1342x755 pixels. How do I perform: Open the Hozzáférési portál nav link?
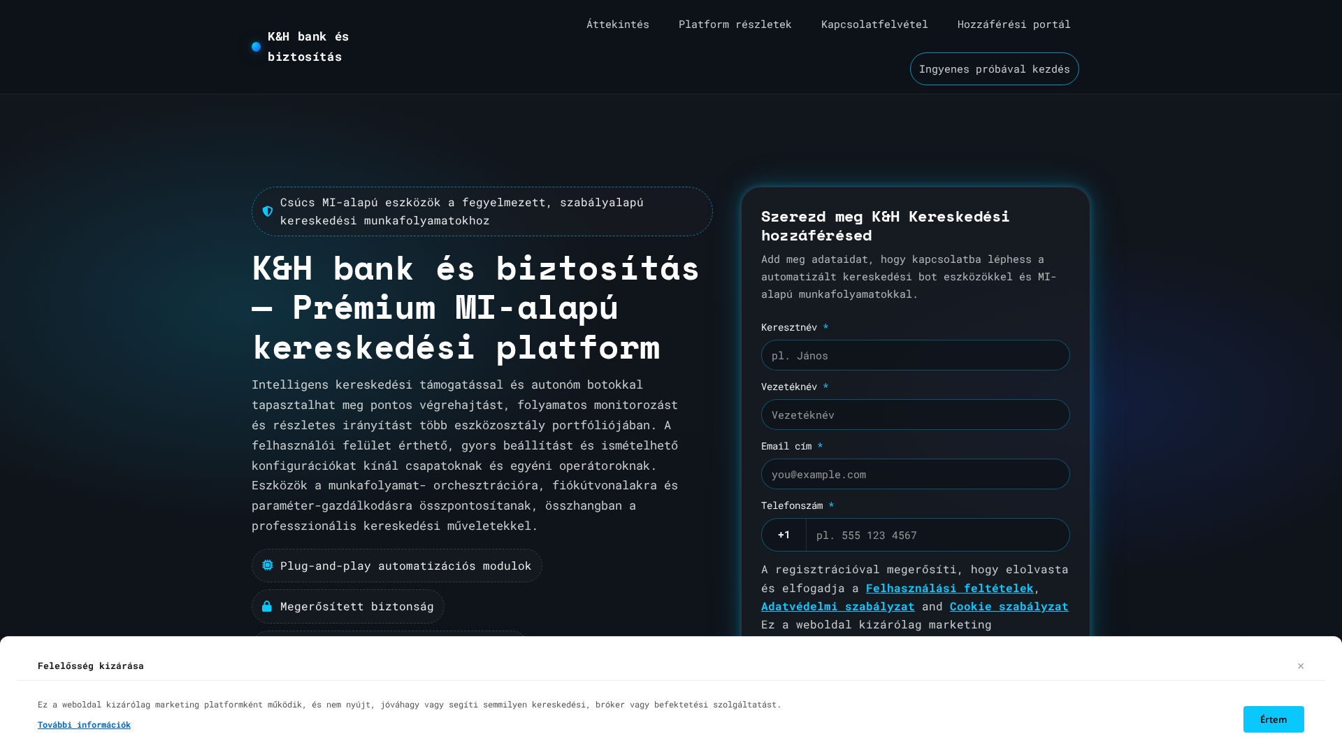tap(1014, 24)
